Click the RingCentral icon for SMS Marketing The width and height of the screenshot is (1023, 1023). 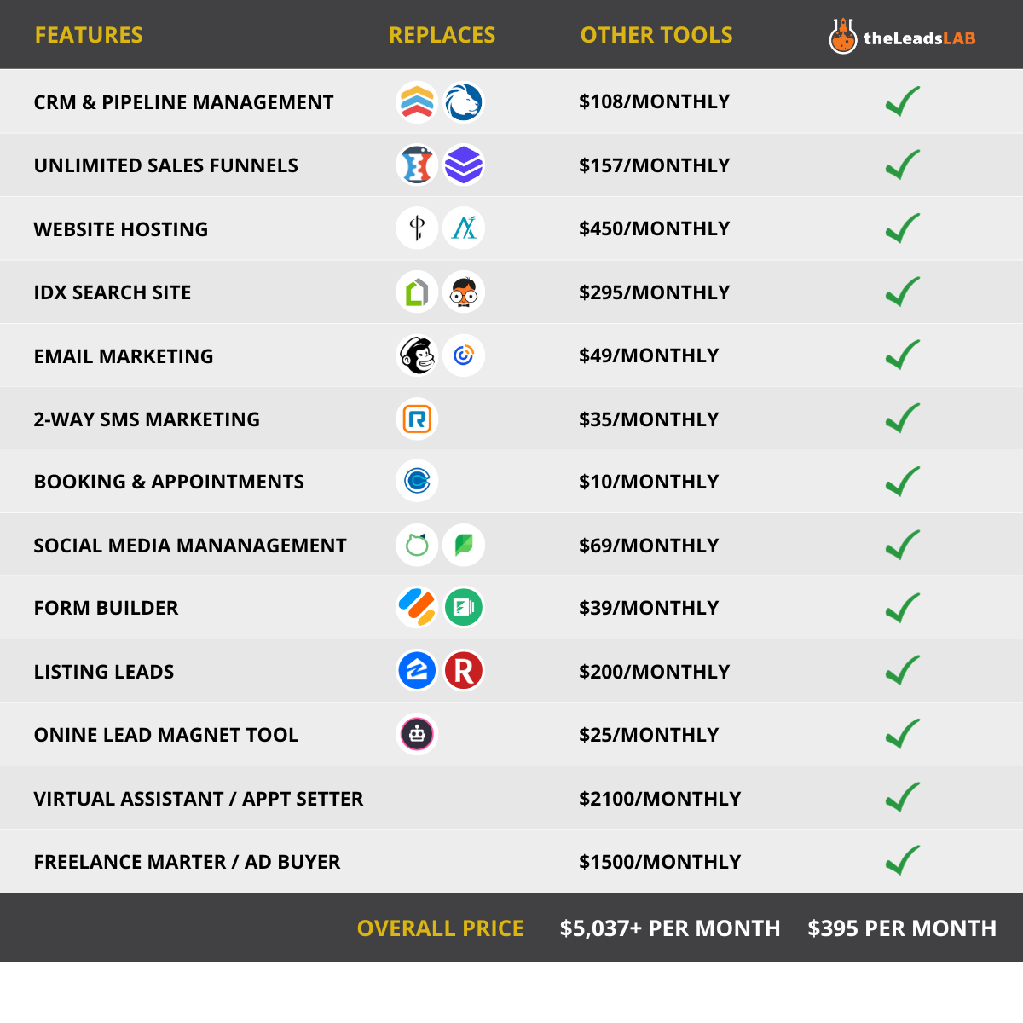pyautogui.click(x=417, y=419)
